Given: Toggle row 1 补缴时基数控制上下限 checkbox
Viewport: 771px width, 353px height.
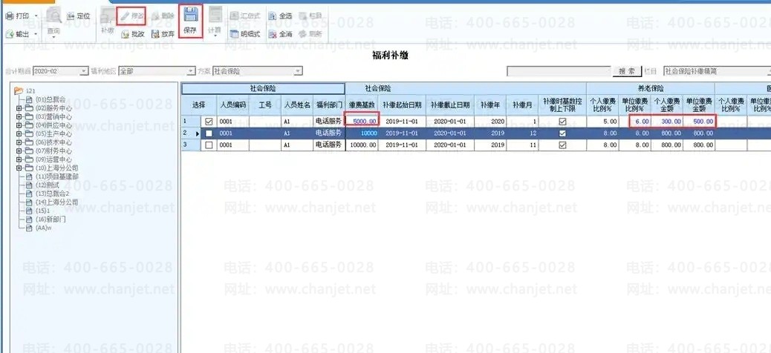Looking at the screenshot, I should pos(562,121).
